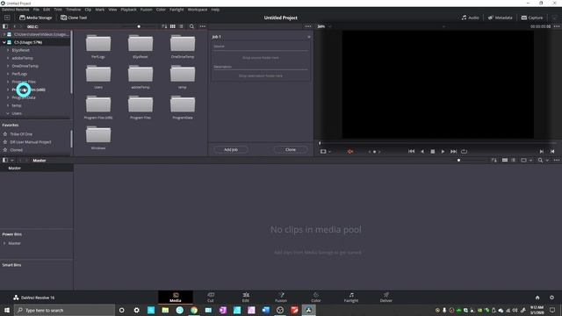The width and height of the screenshot is (562, 316).
Task: Collapse the Users tree folder
Action: coord(8,113)
